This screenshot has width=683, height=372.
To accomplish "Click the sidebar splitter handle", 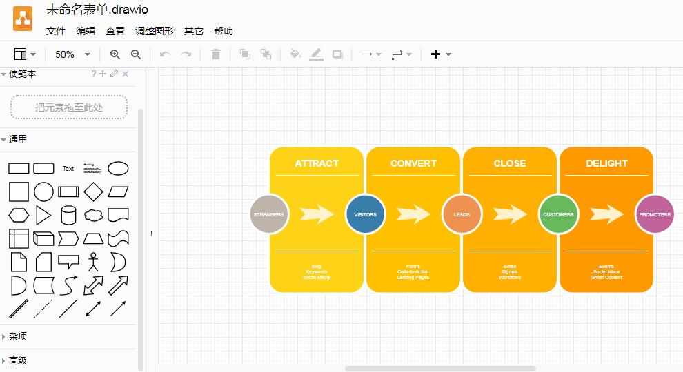I will click(x=150, y=234).
